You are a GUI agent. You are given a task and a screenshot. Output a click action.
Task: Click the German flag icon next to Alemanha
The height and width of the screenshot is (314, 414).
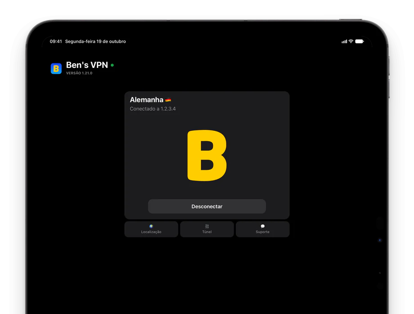click(x=168, y=100)
